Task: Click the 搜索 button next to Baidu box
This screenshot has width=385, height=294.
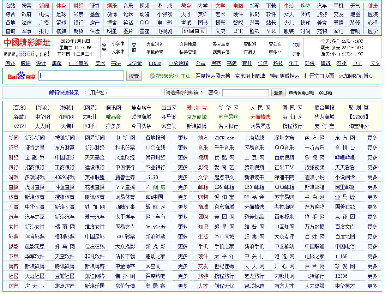Action: pyautogui.click(x=134, y=76)
